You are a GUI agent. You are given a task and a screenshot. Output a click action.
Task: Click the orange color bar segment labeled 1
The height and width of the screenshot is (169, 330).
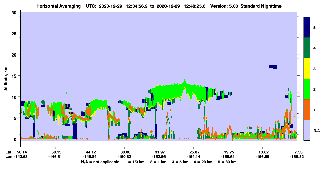307,109
